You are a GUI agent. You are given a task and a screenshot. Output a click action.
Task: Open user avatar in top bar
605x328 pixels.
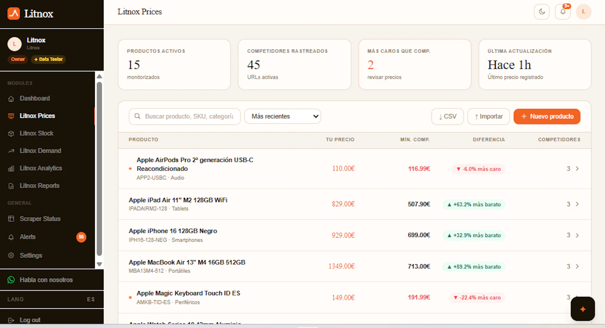(x=583, y=12)
